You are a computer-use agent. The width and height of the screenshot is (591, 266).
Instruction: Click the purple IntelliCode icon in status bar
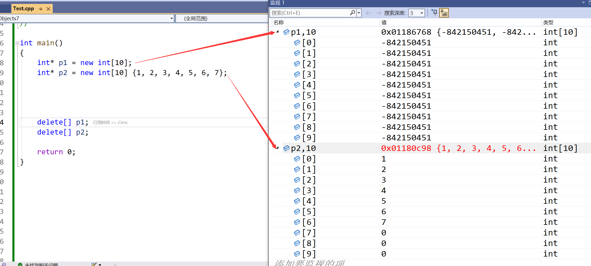(4, 264)
